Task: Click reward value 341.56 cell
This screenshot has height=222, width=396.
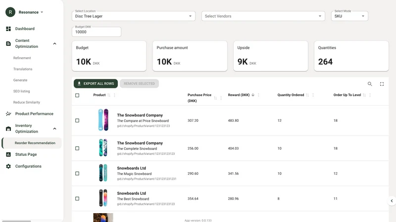Action: click(233, 174)
